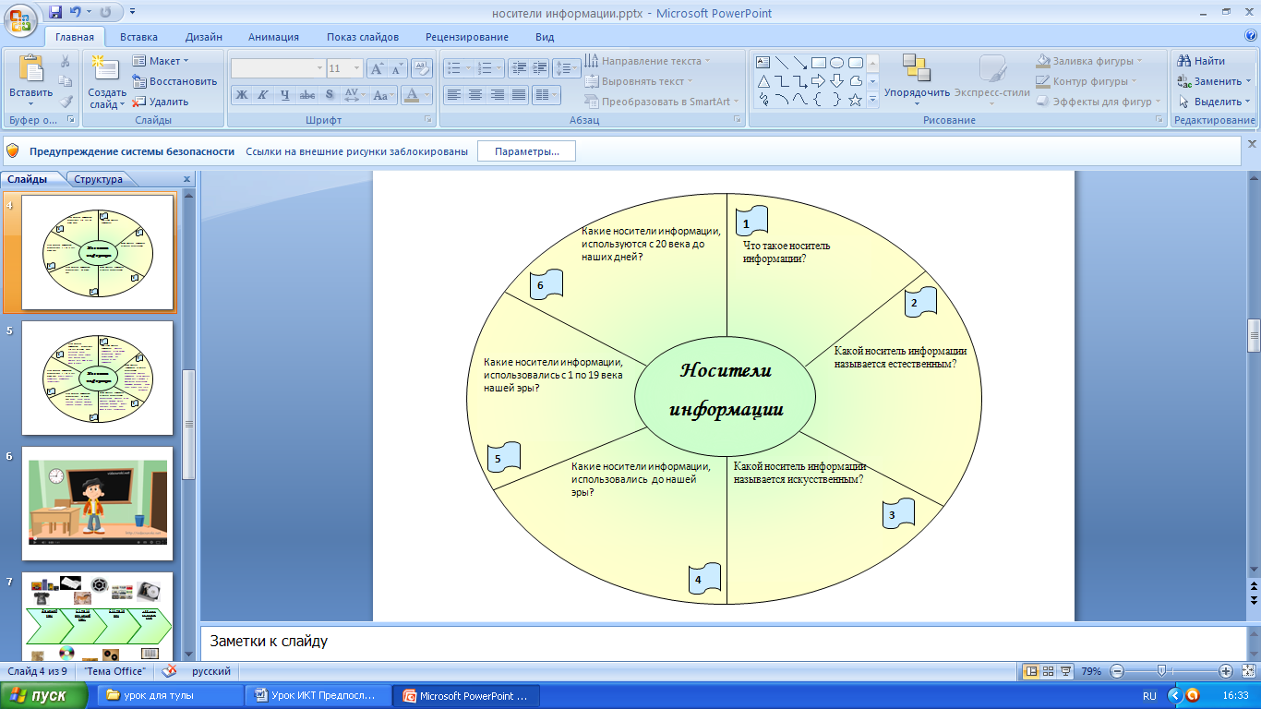Expand the shapes gallery More arrow

tap(873, 101)
